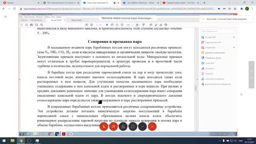Click the tools search field in Acrobat panel

coord(218,31)
